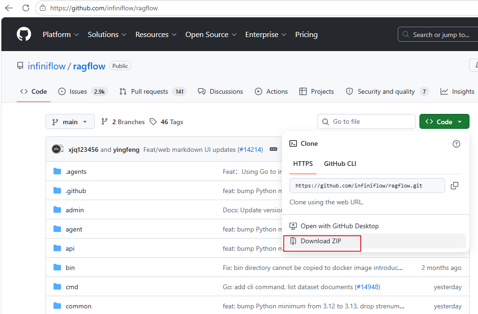Click the xjq123456 commit author avatar
Image resolution: width=478 pixels, height=314 pixels.
pyautogui.click(x=57, y=149)
